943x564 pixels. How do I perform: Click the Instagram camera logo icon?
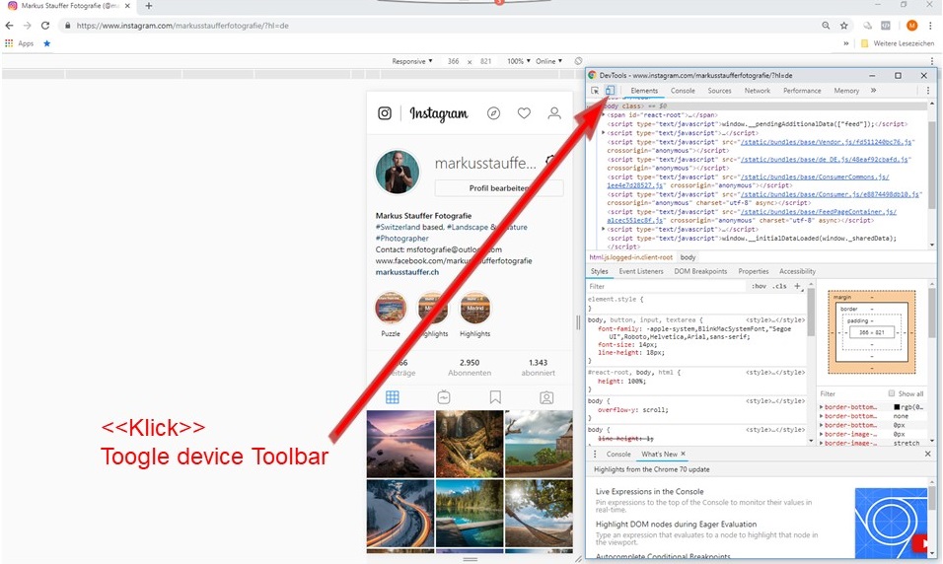(385, 113)
